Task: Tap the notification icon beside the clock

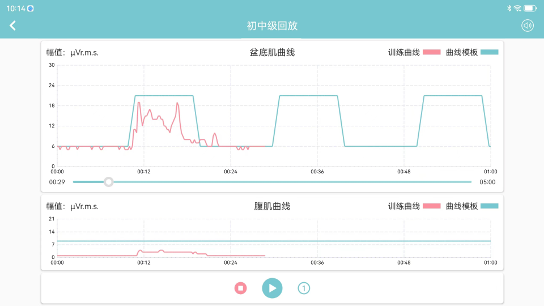Action: (x=31, y=8)
